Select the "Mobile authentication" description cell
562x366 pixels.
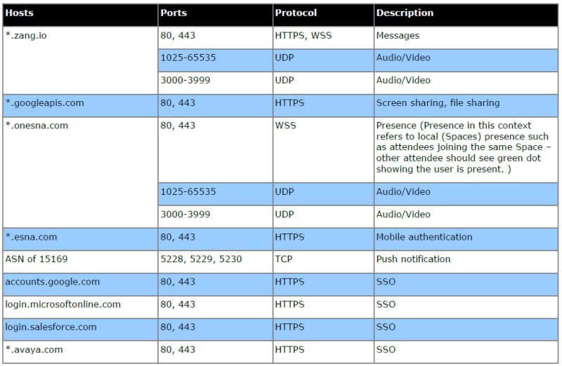(466, 239)
